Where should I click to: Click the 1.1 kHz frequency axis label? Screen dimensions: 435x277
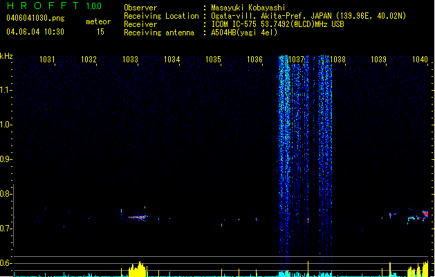tap(6, 90)
